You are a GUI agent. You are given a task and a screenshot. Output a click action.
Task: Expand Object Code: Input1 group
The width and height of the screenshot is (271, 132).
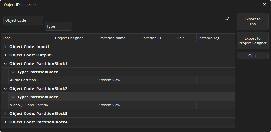pyautogui.click(x=5, y=47)
